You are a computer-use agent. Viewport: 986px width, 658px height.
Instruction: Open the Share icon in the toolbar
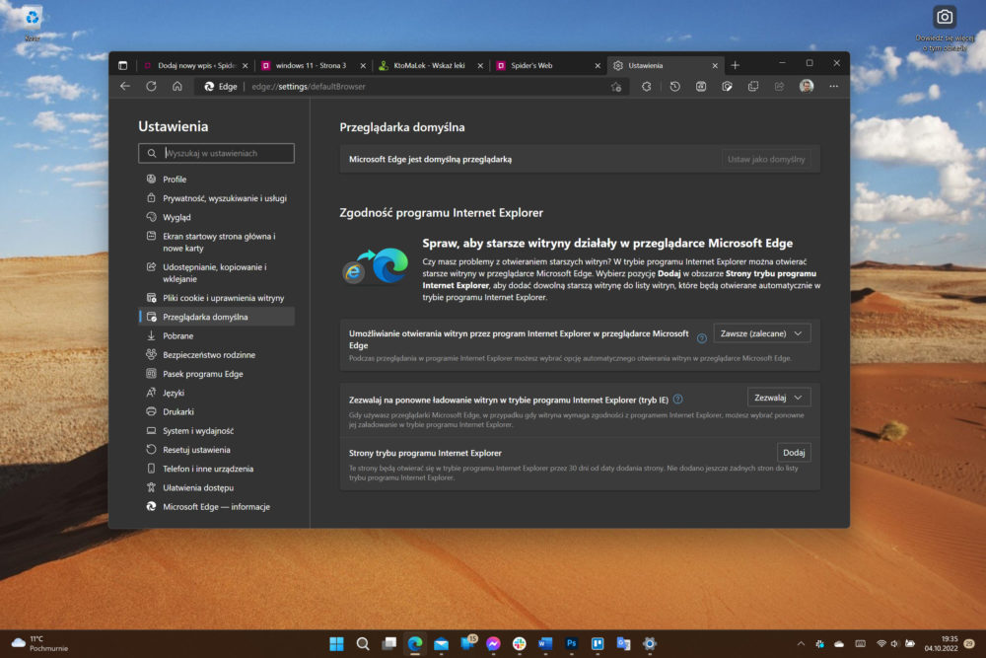(779, 87)
